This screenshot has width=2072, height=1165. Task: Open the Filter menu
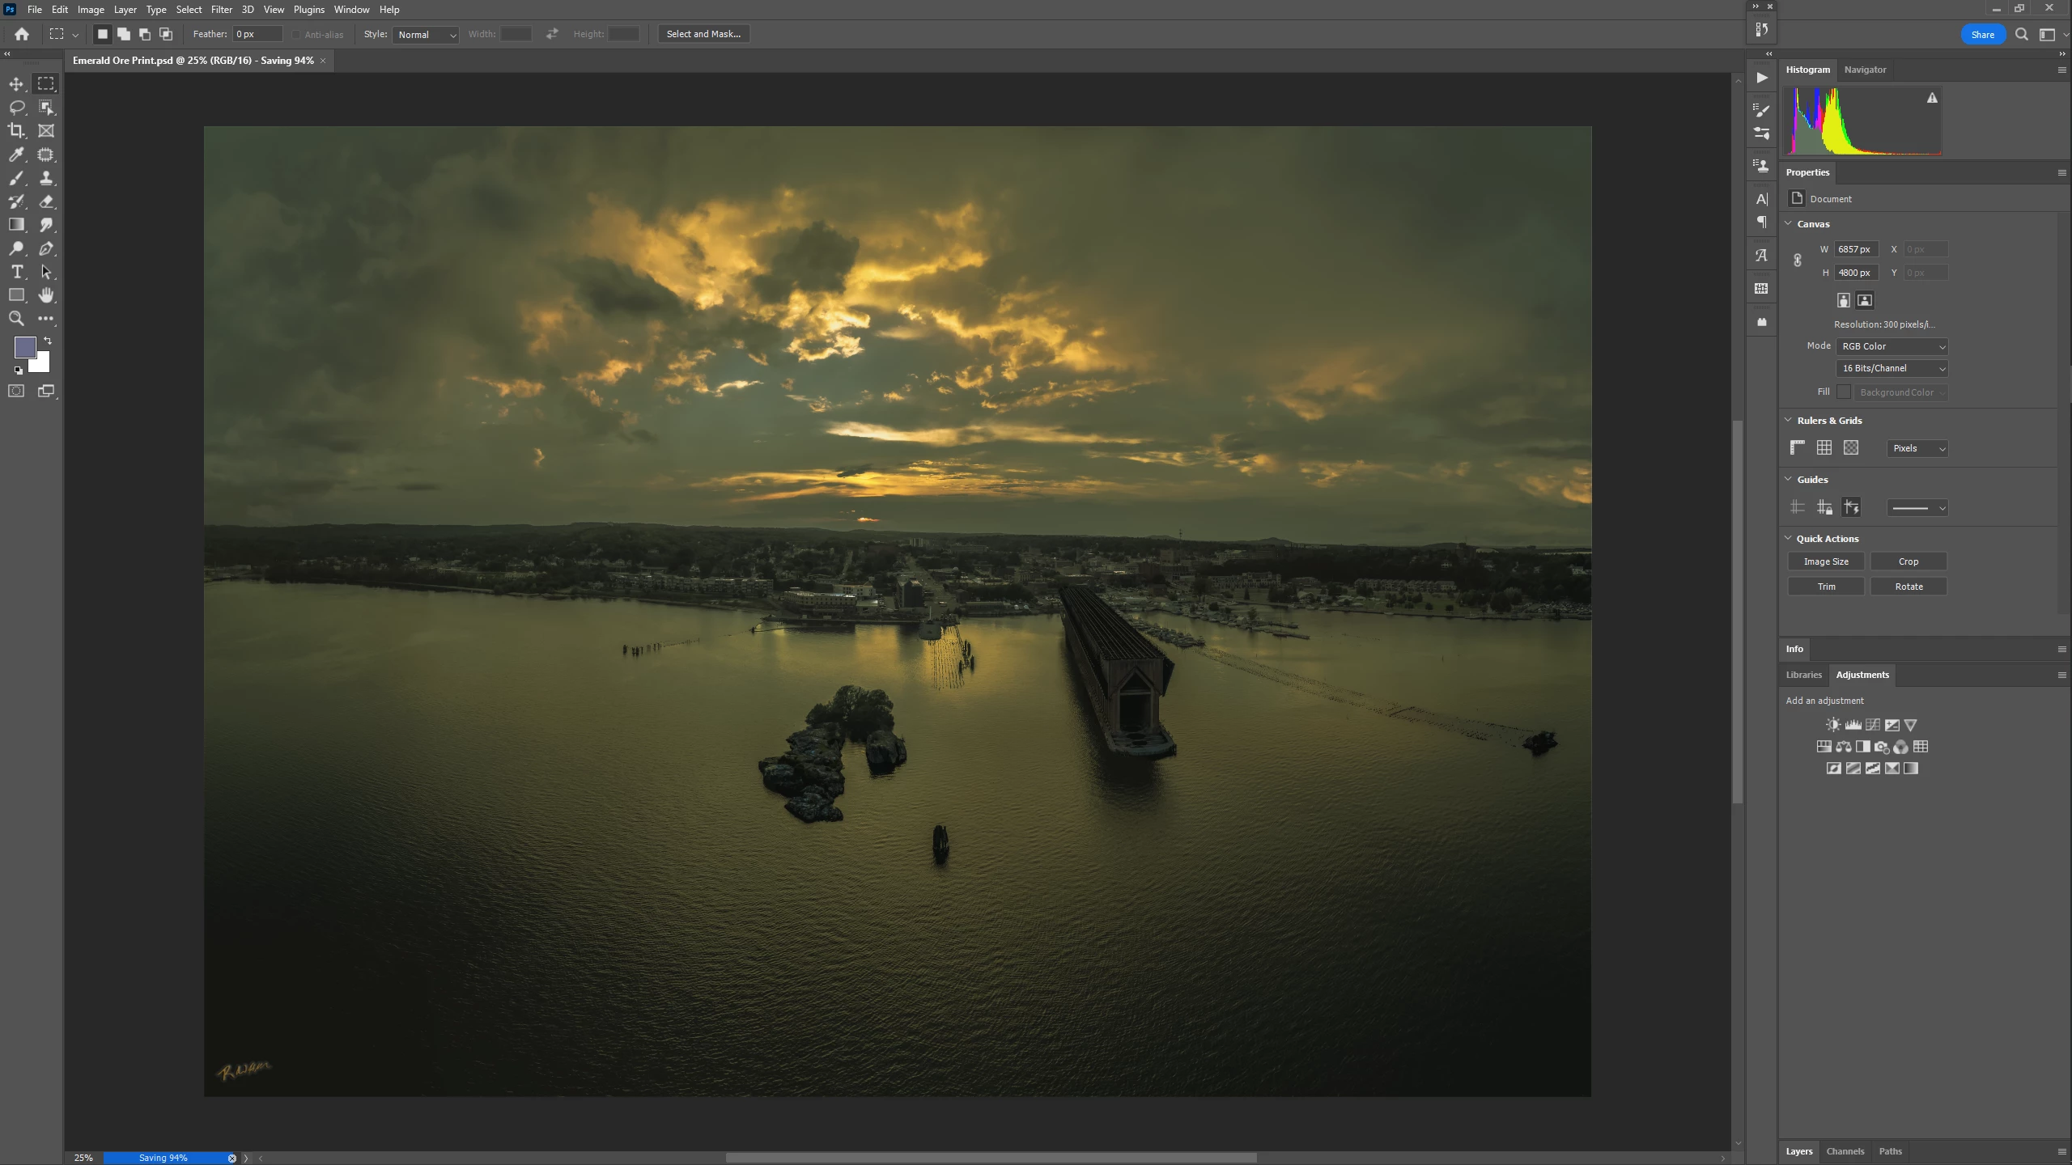pos(221,10)
